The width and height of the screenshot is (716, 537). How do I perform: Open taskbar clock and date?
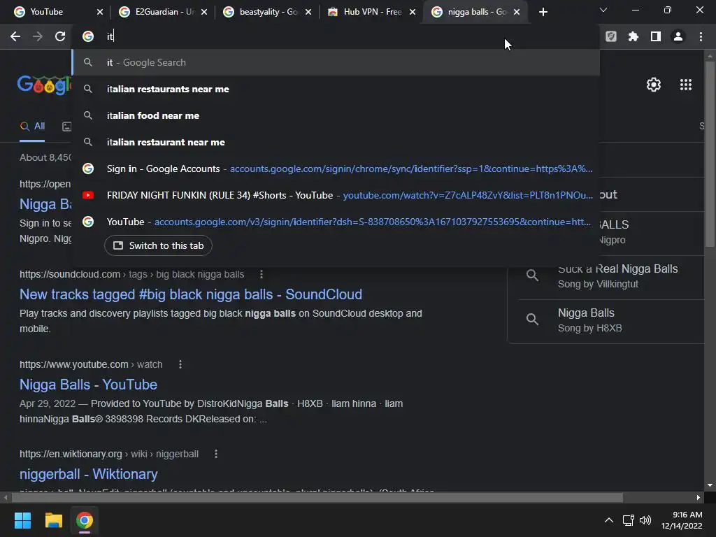pyautogui.click(x=682, y=520)
